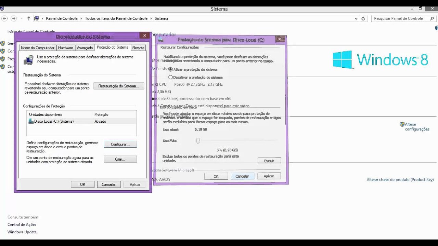Screen dimensions: 438x246
Task: Click the system protection computer icon
Action: pos(28,60)
